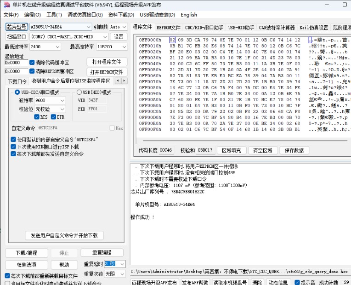
Task: Open the 最高波特率 115200 dropdown
Action: pyautogui.click(x=124, y=46)
